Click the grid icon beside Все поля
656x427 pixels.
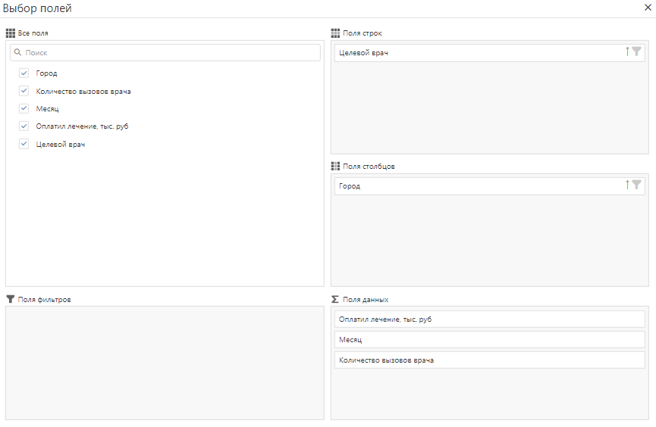pyautogui.click(x=10, y=33)
